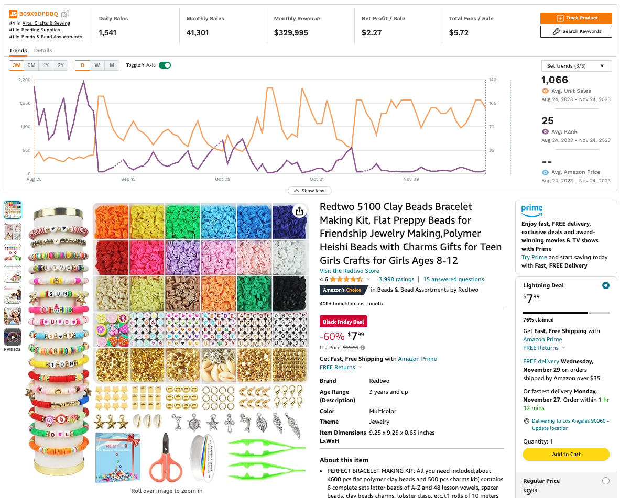Click the Lightning Deal claimed progress bar
This screenshot has width=620, height=498.
pyautogui.click(x=566, y=312)
